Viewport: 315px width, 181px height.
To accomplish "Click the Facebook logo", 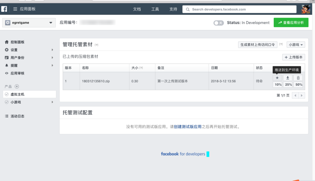I will 4,9.
